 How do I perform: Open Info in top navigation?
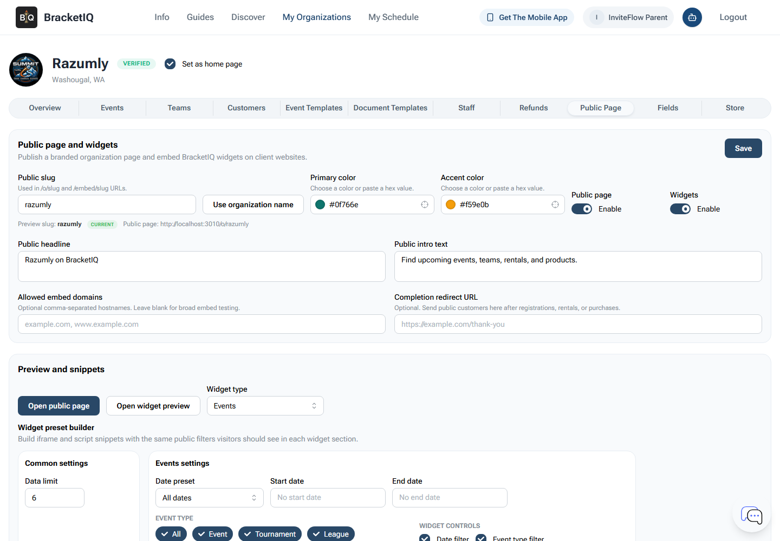coord(162,17)
